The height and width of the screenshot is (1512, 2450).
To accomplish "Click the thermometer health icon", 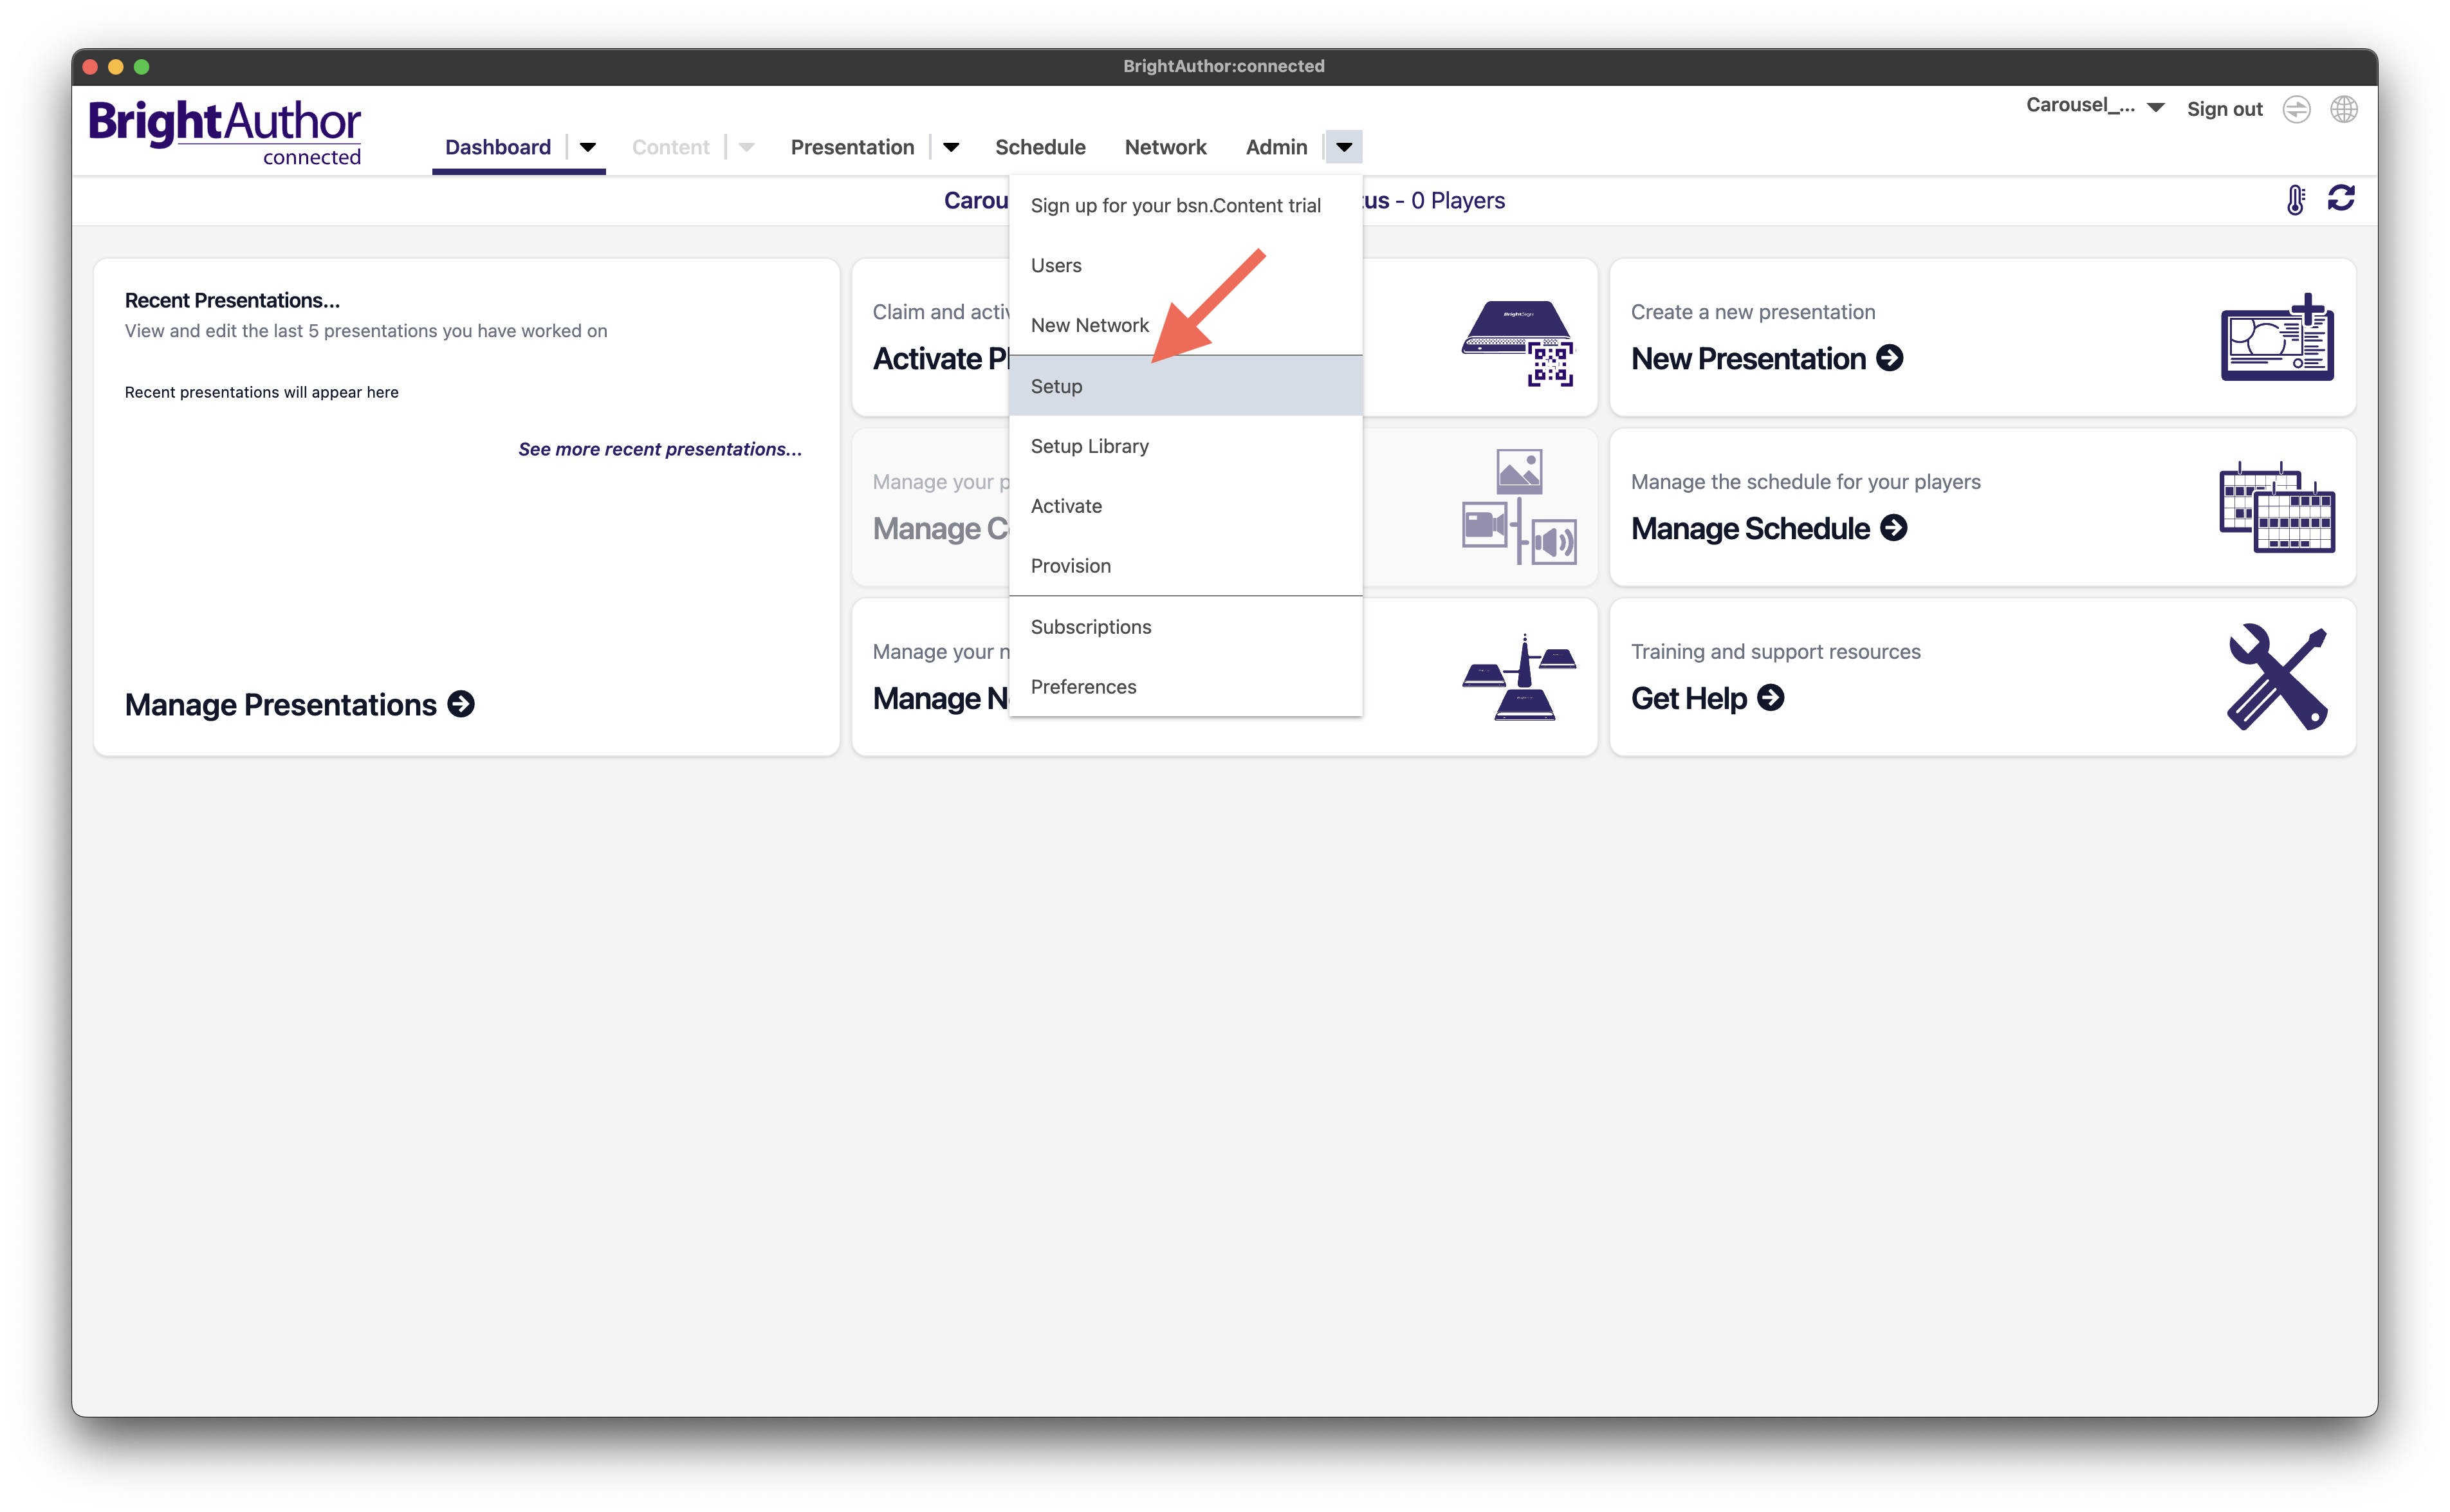I will coord(2295,200).
